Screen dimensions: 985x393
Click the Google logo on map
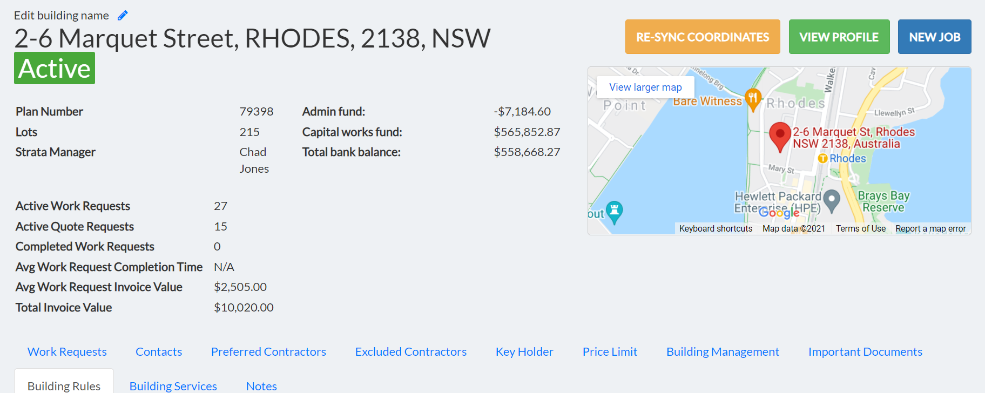pos(779,213)
